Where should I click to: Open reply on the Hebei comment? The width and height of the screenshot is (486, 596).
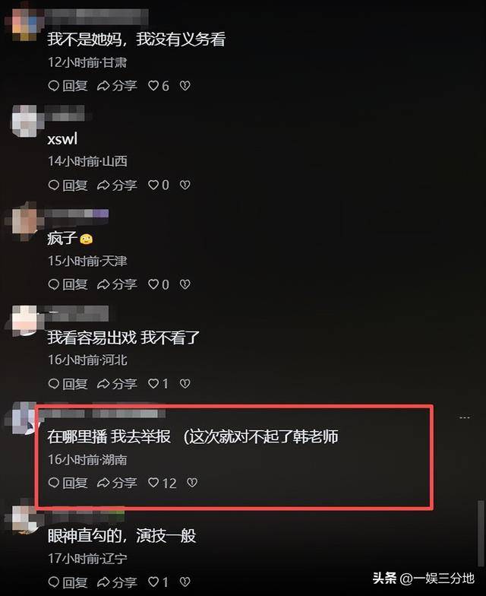(68, 383)
